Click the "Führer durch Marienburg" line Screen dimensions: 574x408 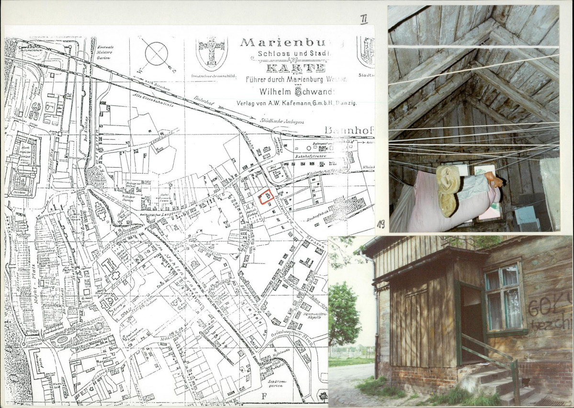coord(296,79)
